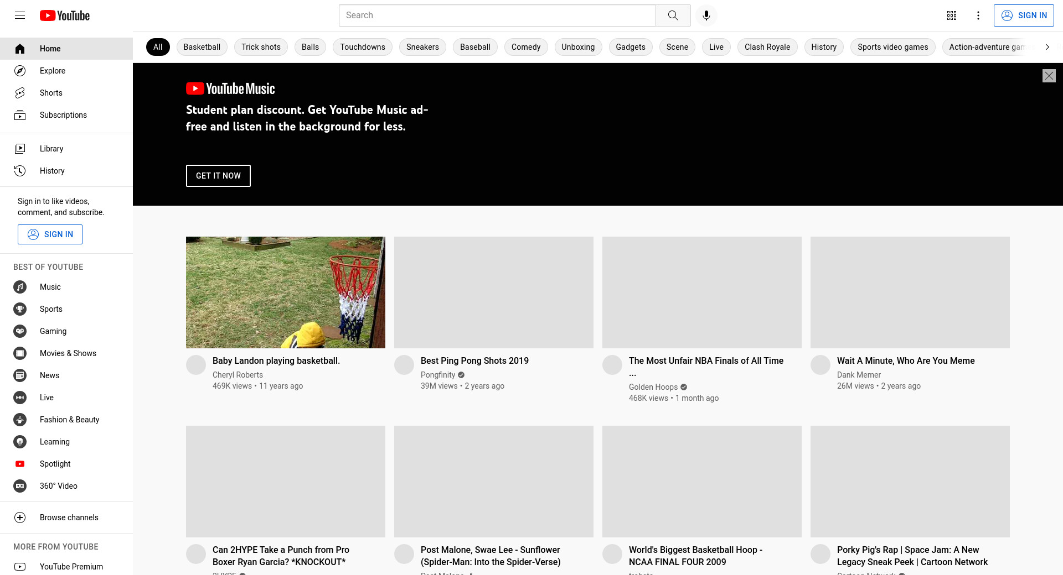Select the Clash Royale chip

click(767, 47)
